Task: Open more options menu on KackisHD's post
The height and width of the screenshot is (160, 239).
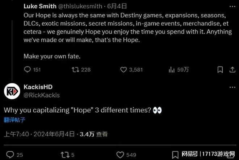Action: click(x=231, y=88)
